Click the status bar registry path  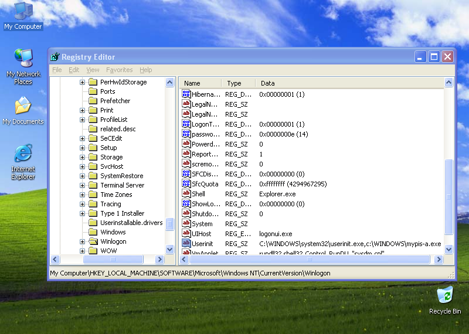[x=190, y=273]
